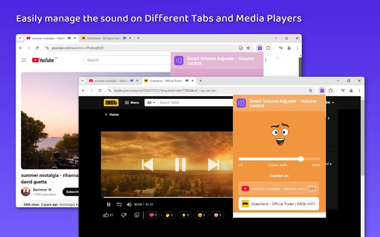Click the IMDb window vertical scrollbar
Screen dimensions: 380x237
coord(363,138)
